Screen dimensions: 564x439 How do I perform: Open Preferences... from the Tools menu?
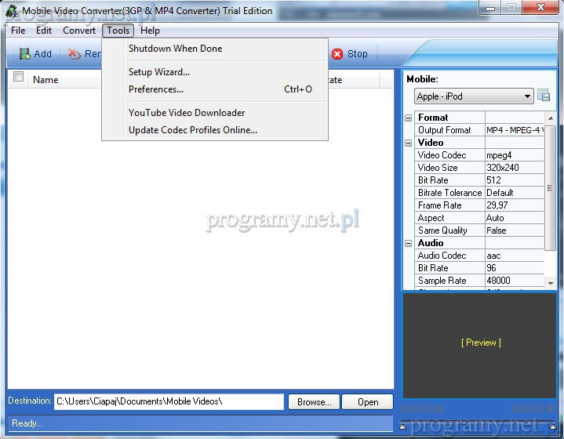pos(156,89)
